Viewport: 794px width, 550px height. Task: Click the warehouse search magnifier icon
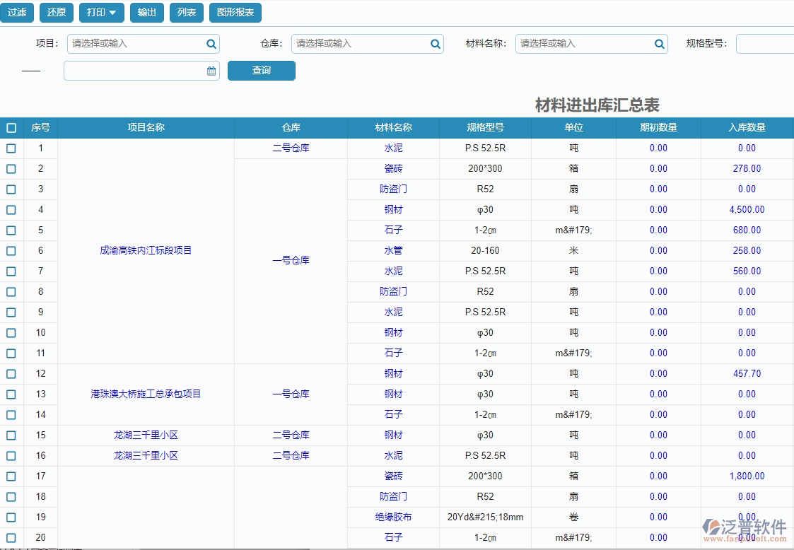(435, 43)
